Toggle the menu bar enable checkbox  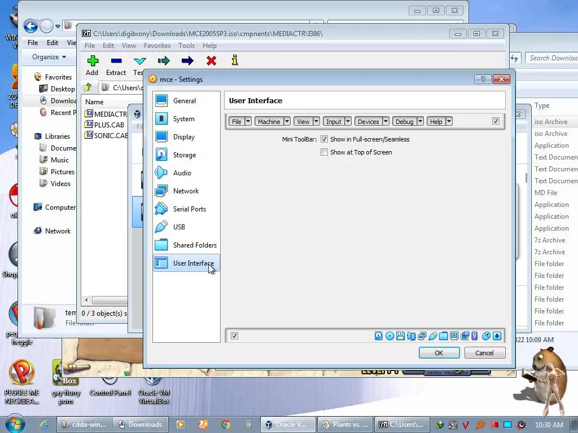click(x=496, y=121)
